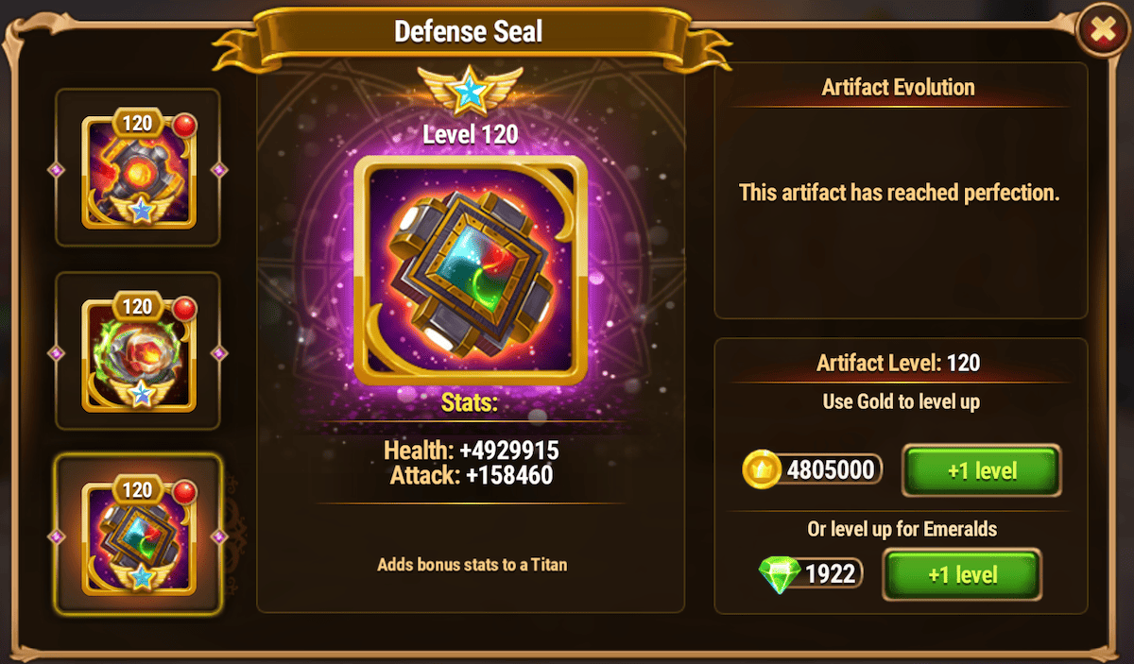This screenshot has width=1134, height=664.
Task: Select the second artifact with green swirl
Action: (x=138, y=352)
